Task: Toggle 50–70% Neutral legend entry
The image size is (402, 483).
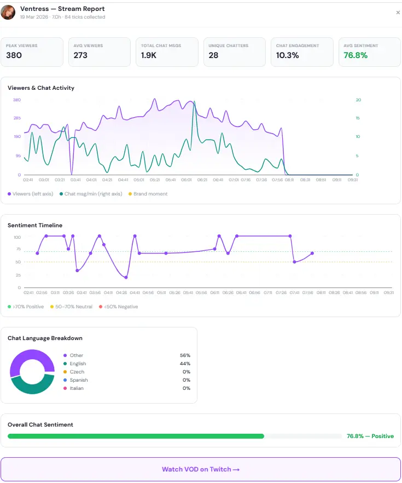Action: (71, 307)
